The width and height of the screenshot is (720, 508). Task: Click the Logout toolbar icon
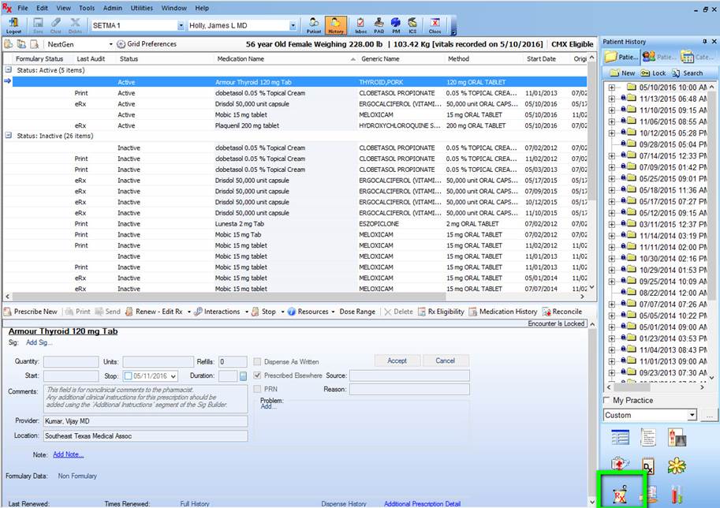[x=13, y=25]
